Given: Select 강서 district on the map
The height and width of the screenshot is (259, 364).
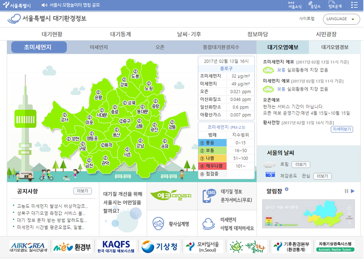Looking at the screenshot, I should [x=65, y=118].
